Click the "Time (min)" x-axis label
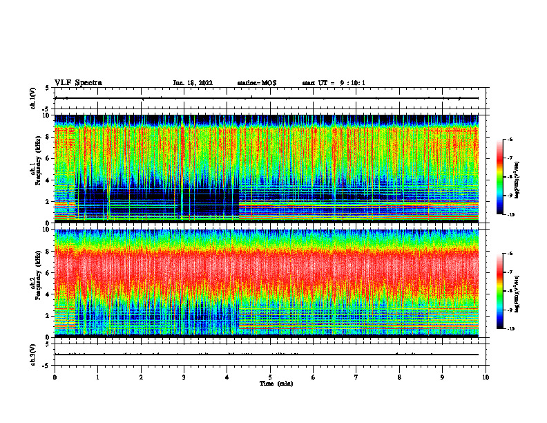 point(276,384)
